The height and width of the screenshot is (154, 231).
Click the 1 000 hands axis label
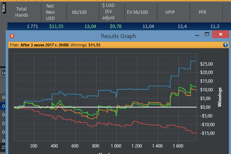pyautogui.click(x=116, y=146)
